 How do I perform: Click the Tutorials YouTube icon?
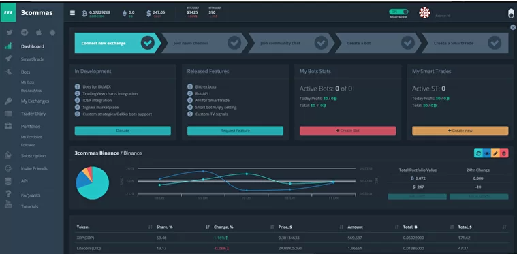click(x=8, y=204)
